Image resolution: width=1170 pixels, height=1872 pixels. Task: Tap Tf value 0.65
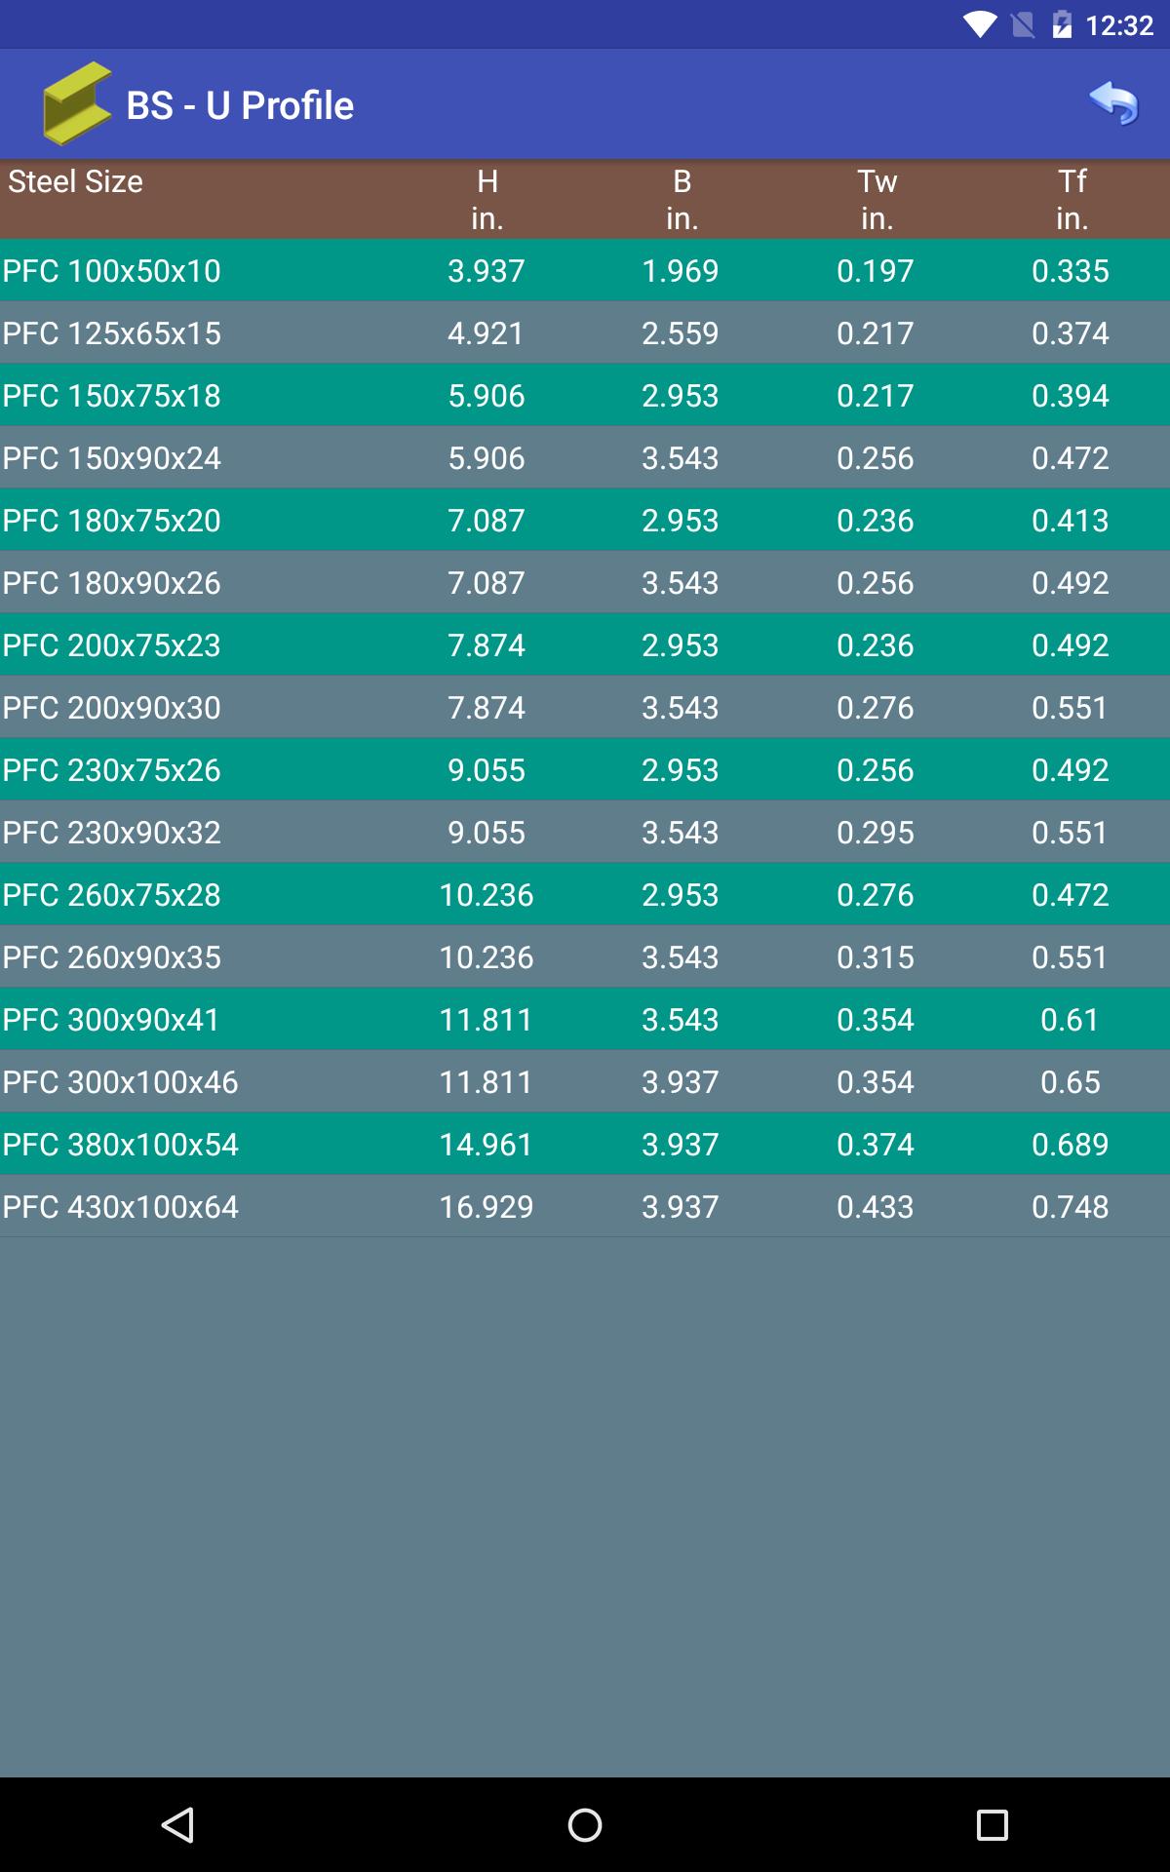point(1071,1081)
